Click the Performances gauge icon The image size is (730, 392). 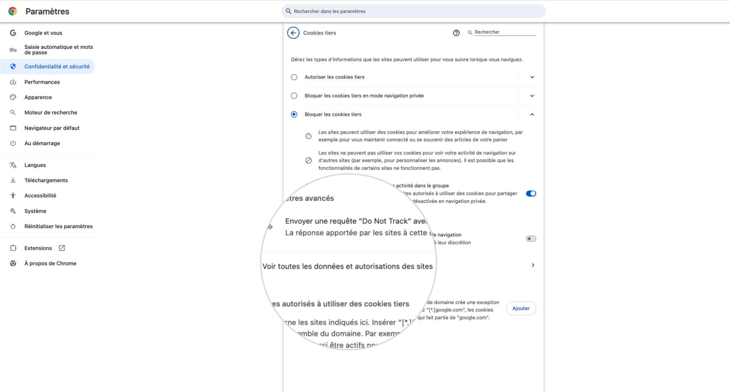(x=13, y=82)
